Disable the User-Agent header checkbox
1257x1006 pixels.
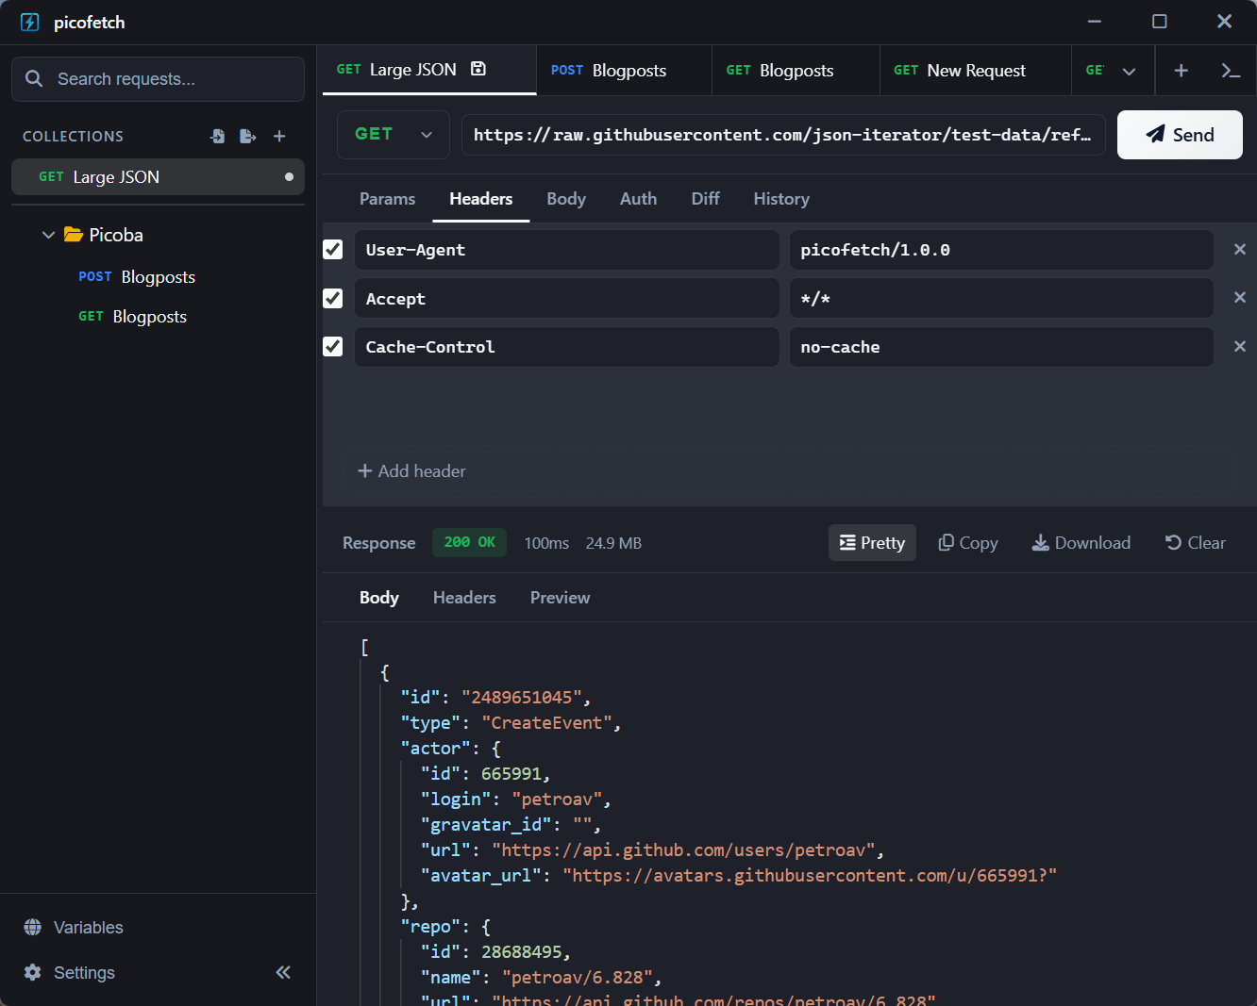tap(333, 249)
